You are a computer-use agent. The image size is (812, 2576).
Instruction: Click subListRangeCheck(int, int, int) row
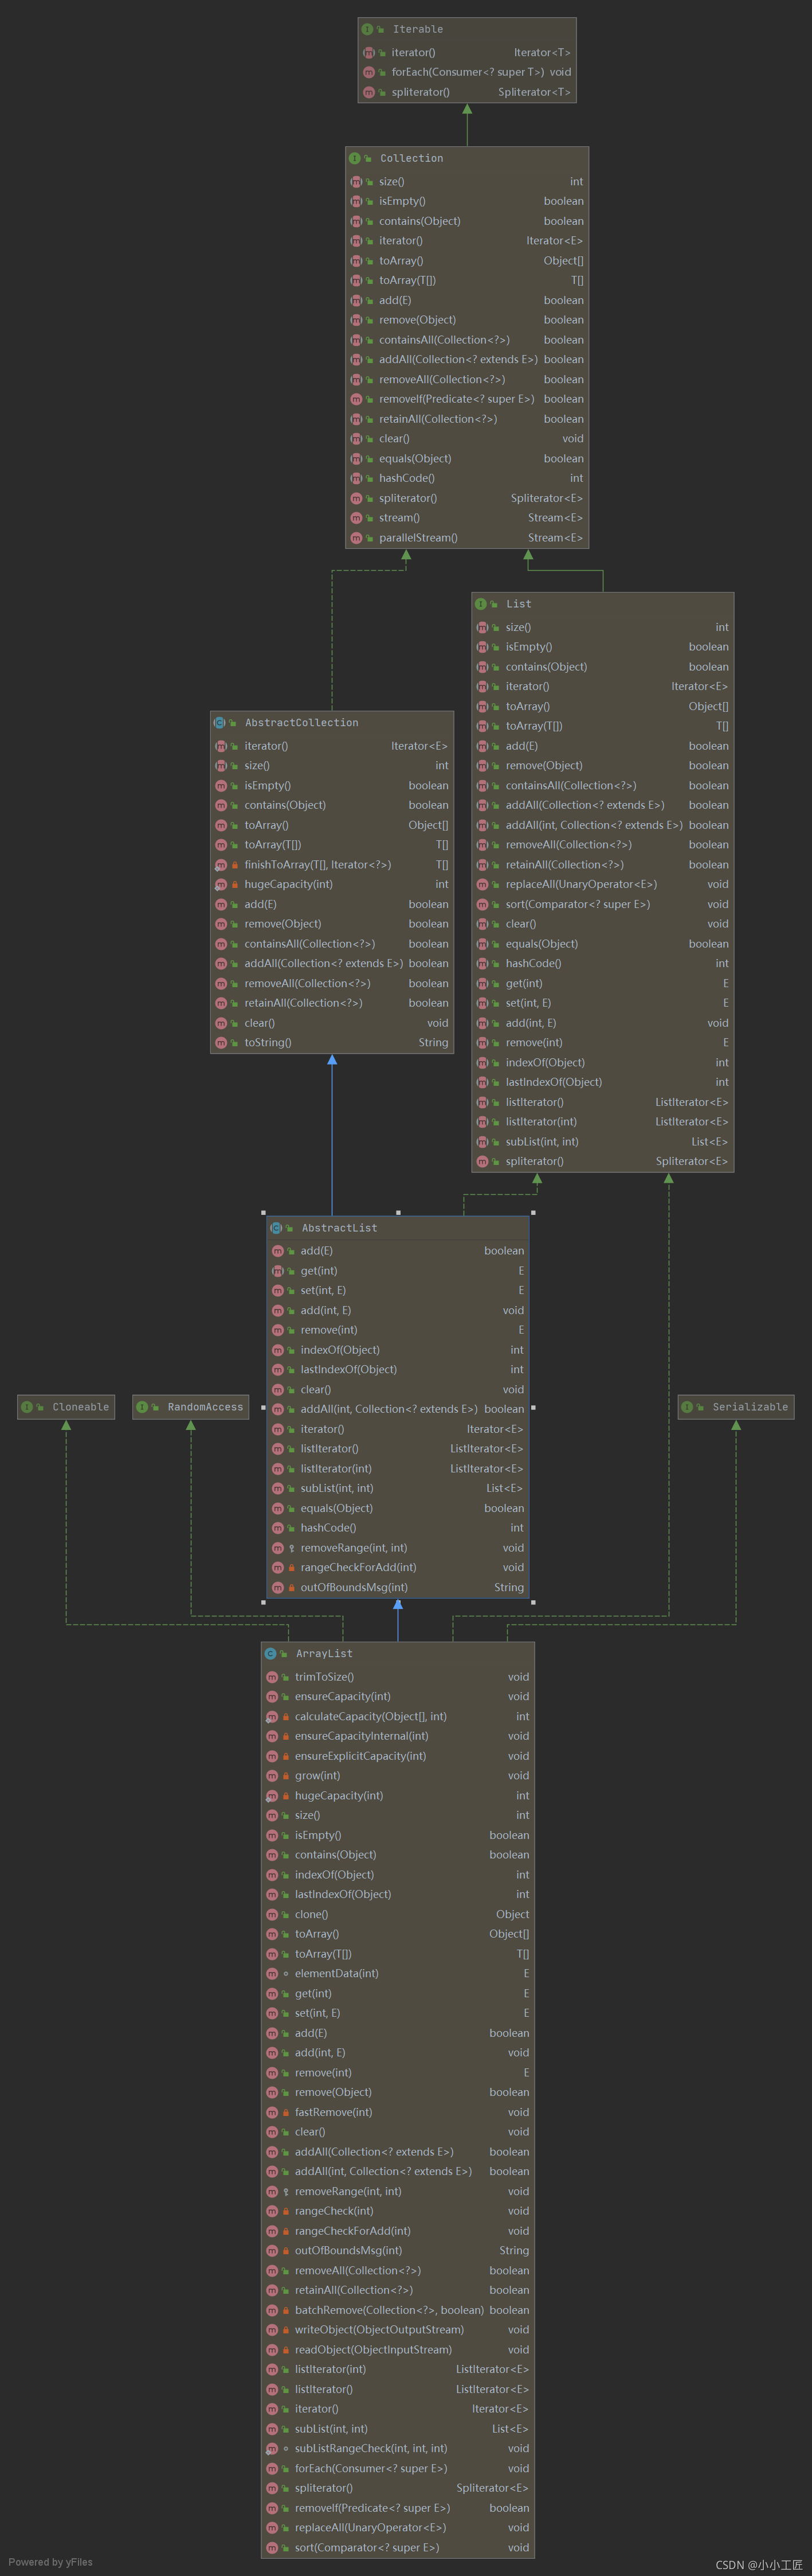(x=398, y=2449)
